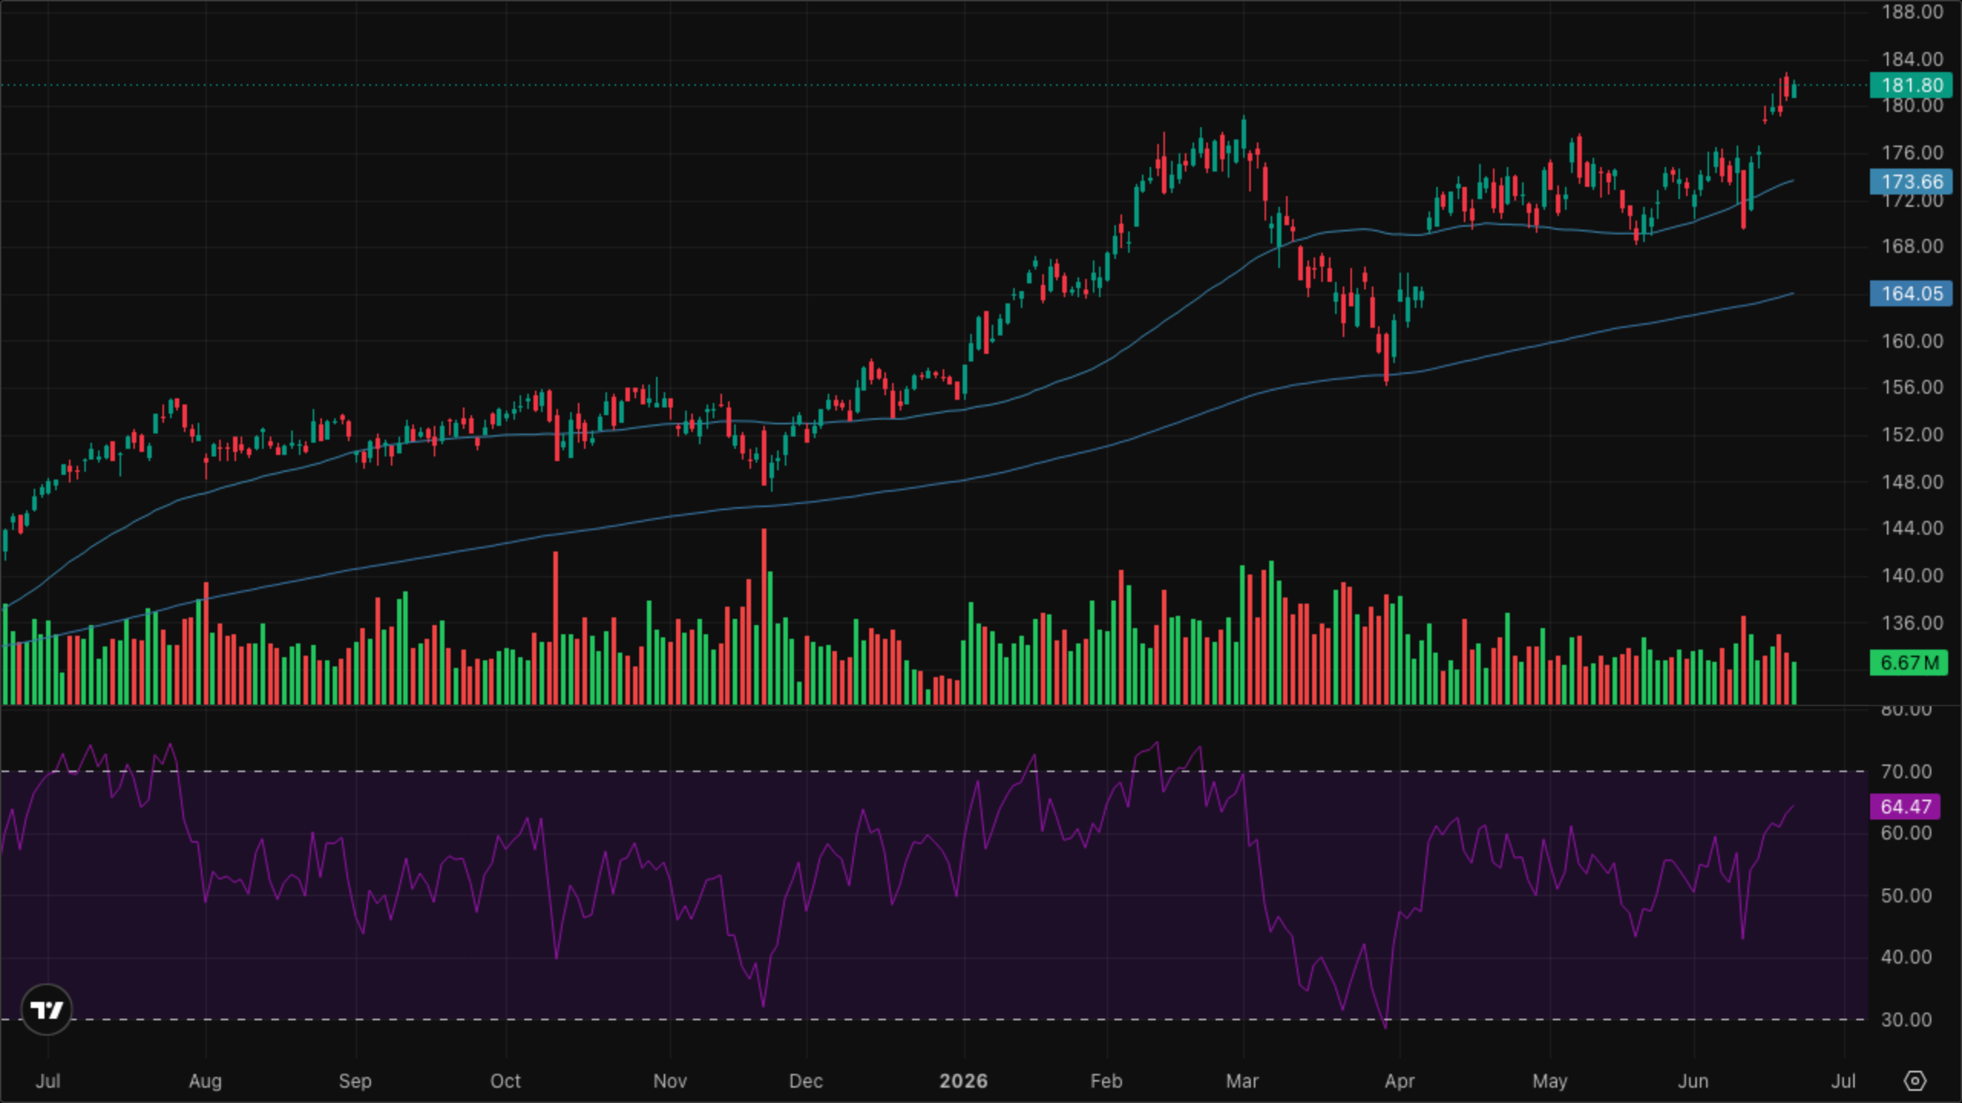Screen dimensions: 1962x1103
Task: Click the RSI 40.00 axis label
Action: click(x=1906, y=957)
